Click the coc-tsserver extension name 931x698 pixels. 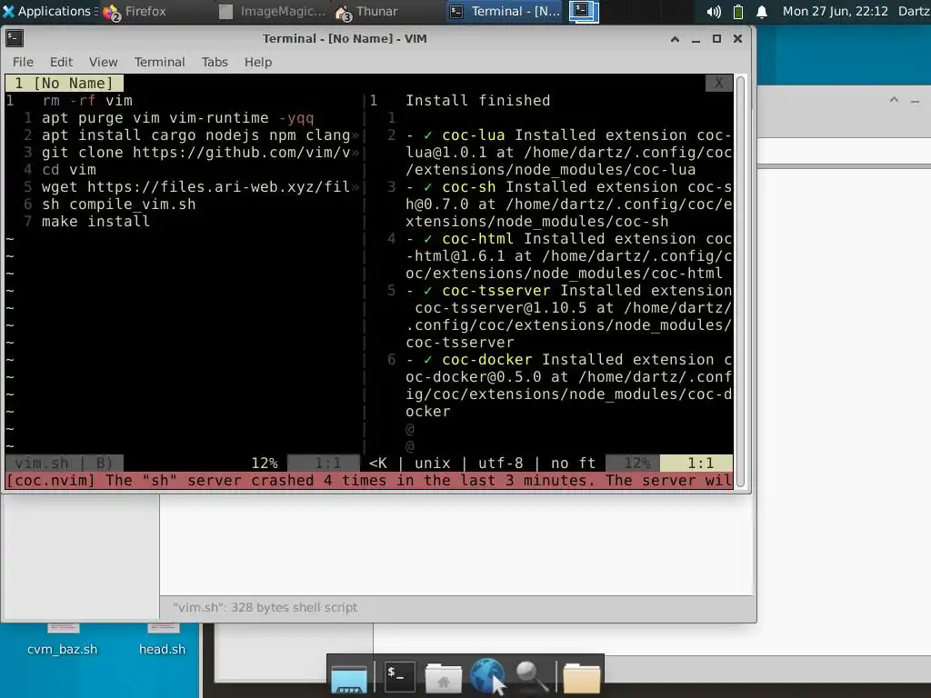[x=496, y=290]
